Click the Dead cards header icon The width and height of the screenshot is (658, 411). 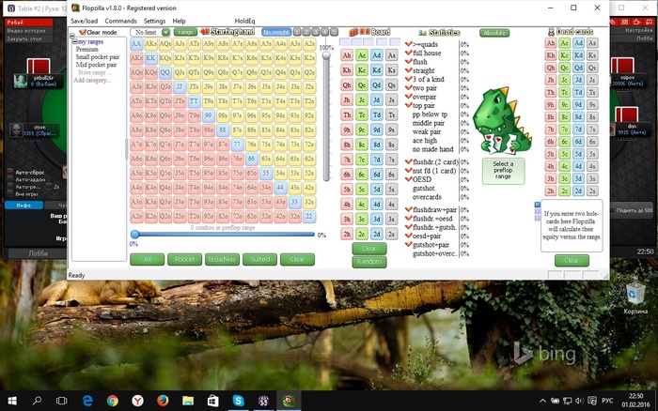[x=551, y=32]
